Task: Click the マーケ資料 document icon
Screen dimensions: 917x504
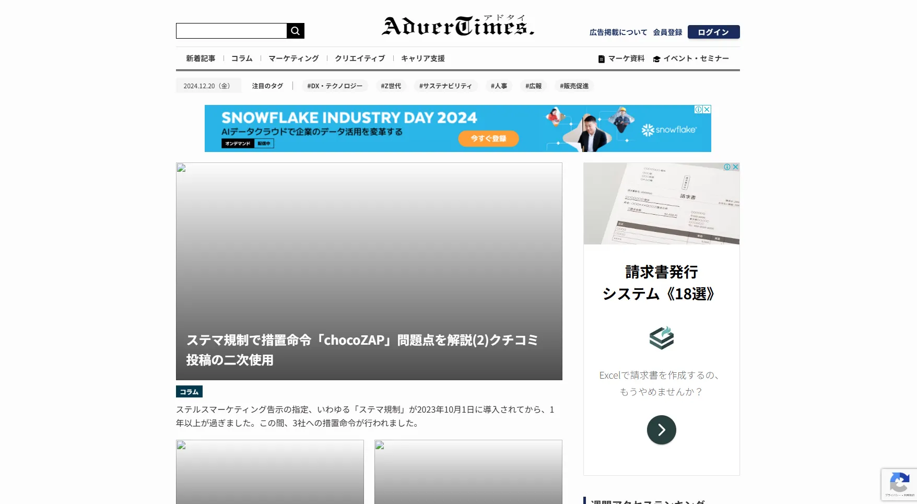Action: click(x=602, y=59)
